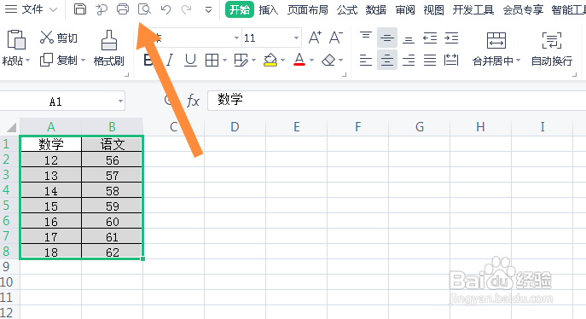586x319 pixels.
Task: Expand quick access toolbar customize arrow
Action: click(208, 10)
